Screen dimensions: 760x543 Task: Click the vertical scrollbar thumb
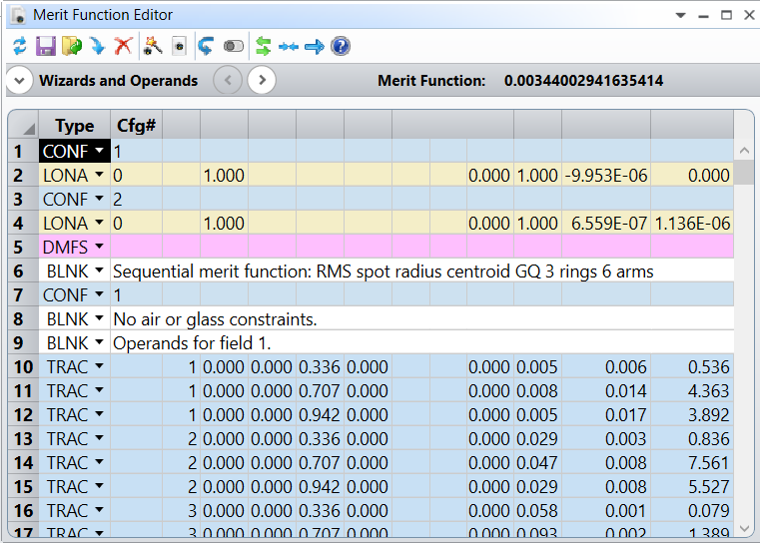pyautogui.click(x=744, y=173)
